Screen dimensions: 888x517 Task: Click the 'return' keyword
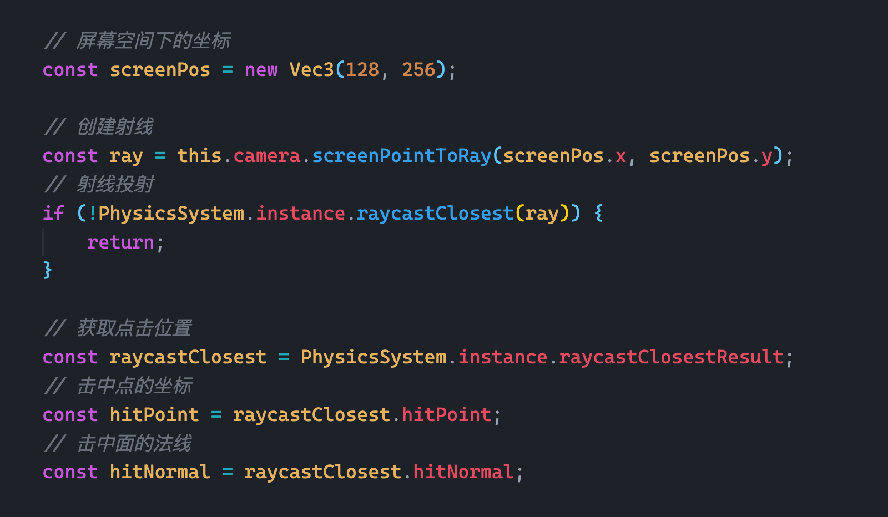click(x=120, y=242)
